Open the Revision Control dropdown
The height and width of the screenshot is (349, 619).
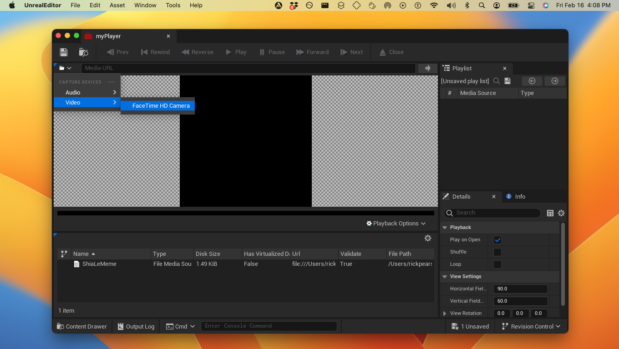pyautogui.click(x=531, y=326)
